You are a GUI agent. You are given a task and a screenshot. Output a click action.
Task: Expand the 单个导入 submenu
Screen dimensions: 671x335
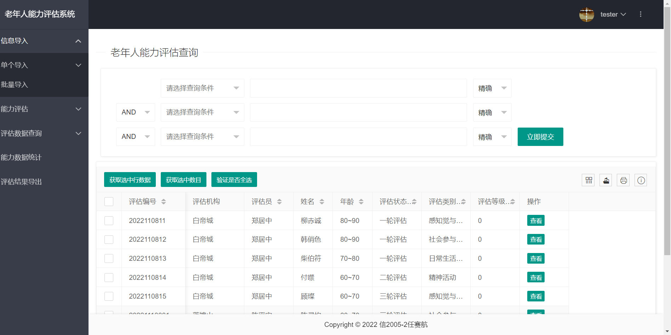coord(44,65)
